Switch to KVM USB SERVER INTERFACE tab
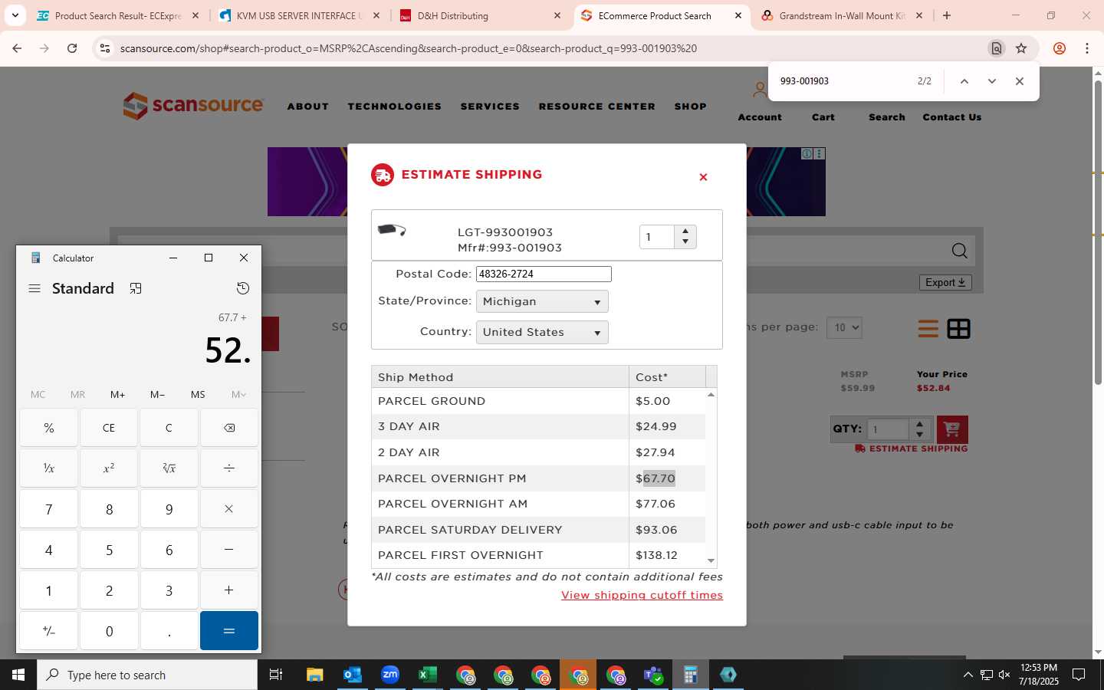The width and height of the screenshot is (1104, 690). (299, 15)
